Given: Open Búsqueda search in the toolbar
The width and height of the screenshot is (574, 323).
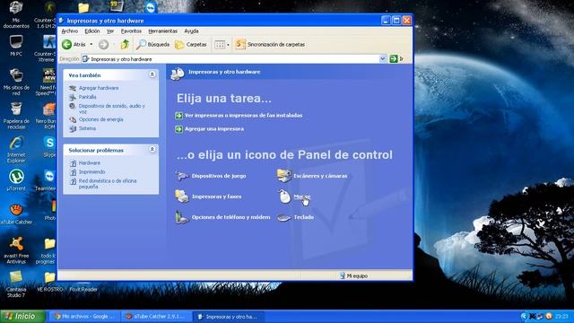Looking at the screenshot, I should (153, 44).
